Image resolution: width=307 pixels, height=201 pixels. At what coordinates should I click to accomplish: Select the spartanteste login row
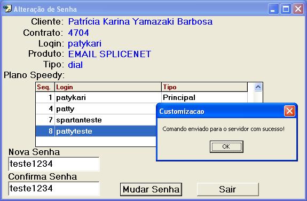(x=96, y=120)
